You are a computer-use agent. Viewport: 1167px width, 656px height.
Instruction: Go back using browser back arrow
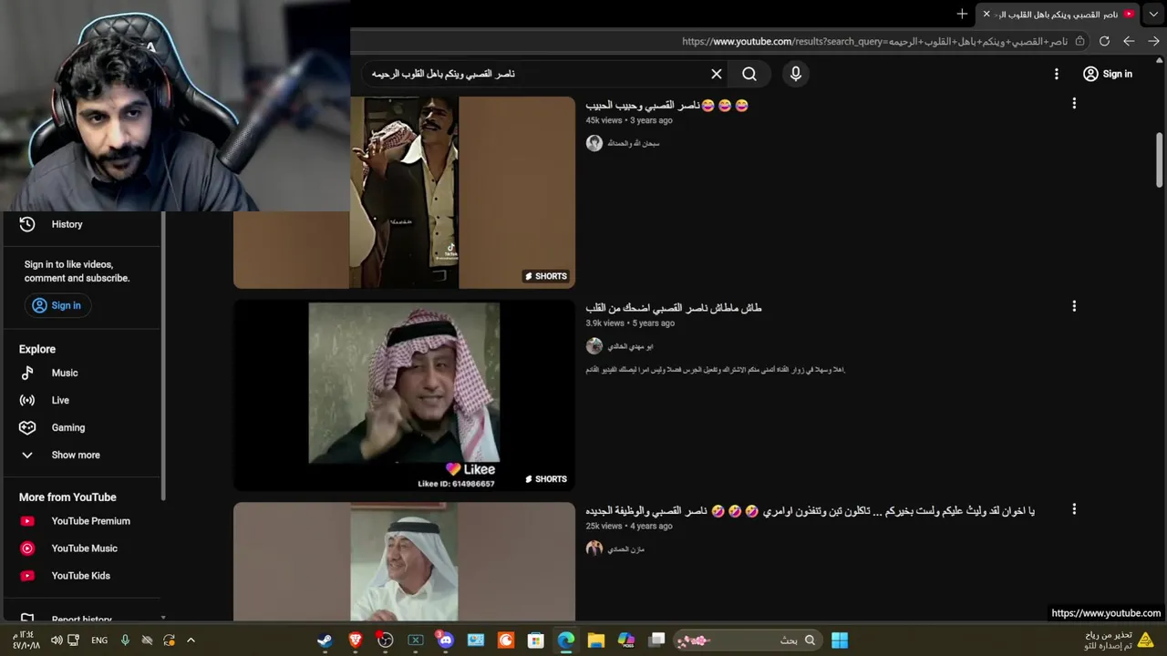[1129, 41]
